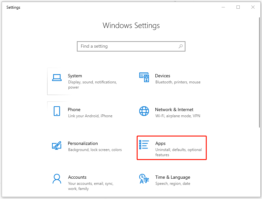Open the Personalization paintbrush icon
The width and height of the screenshot is (262, 199).
(x=57, y=145)
